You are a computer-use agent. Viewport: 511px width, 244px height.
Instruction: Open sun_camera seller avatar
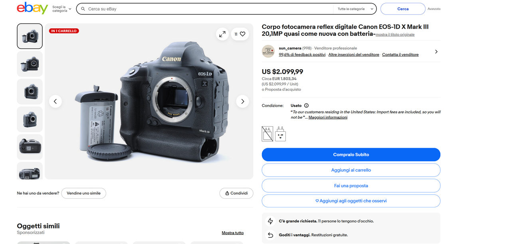(268, 51)
